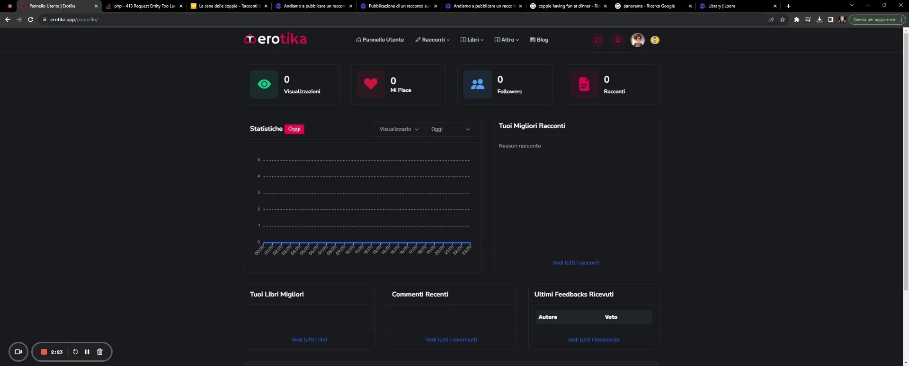Click the yellow coin badge icon

pos(655,40)
